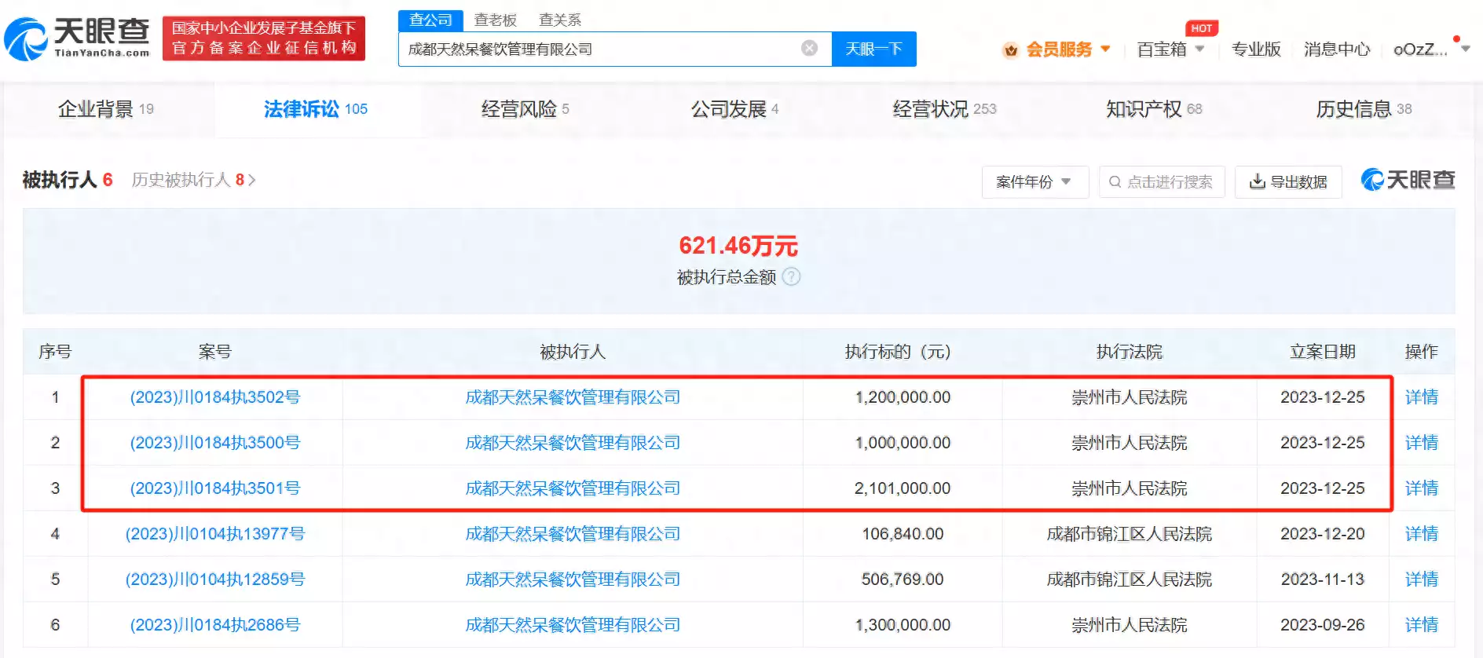Select the 查老板 search tab

coord(496,20)
